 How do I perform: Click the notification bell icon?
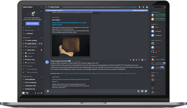pyautogui.click(x=140, y=7)
